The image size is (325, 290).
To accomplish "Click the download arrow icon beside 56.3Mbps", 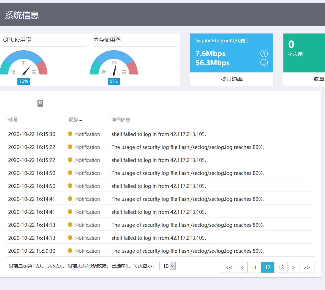I will tap(264, 63).
